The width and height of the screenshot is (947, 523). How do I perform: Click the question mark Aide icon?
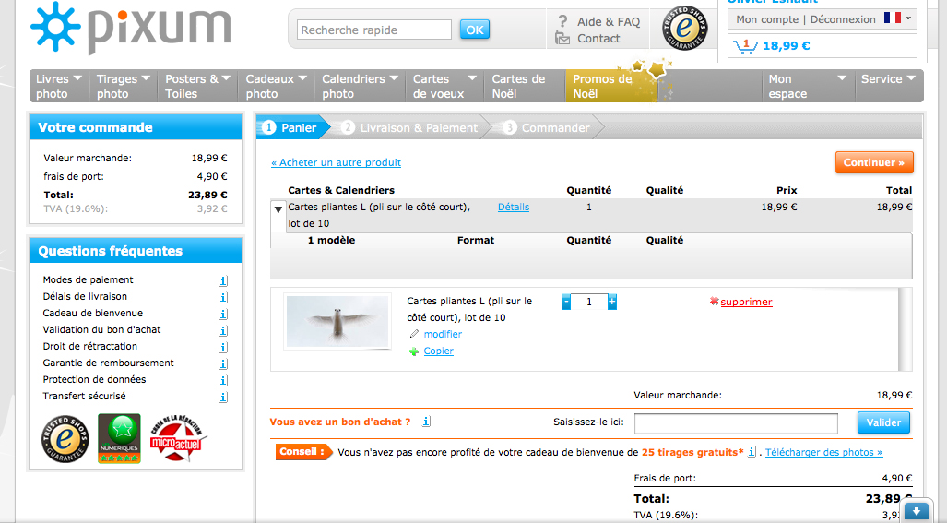562,21
